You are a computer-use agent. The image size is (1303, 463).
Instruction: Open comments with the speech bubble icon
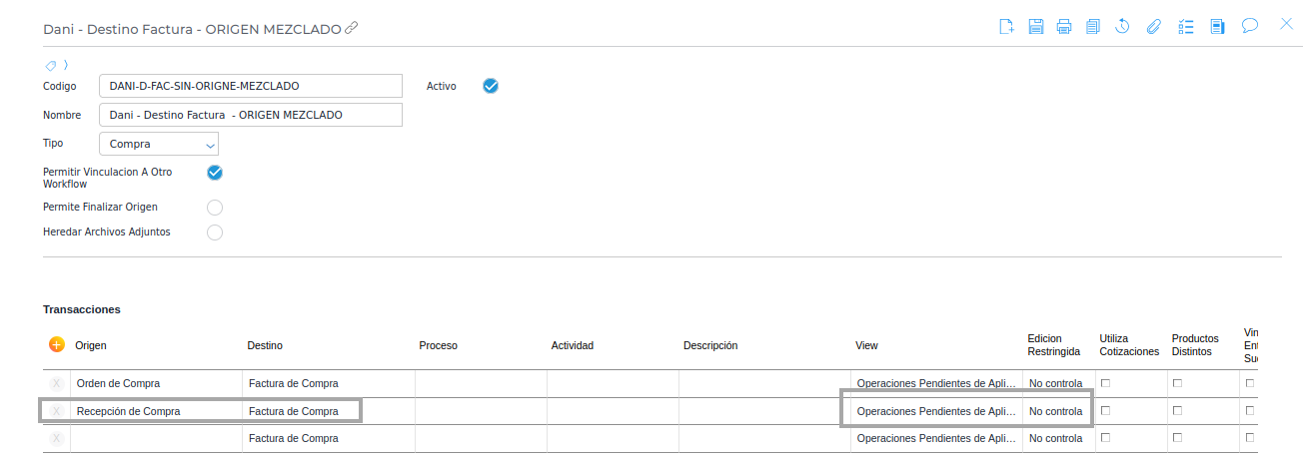[x=1249, y=26]
